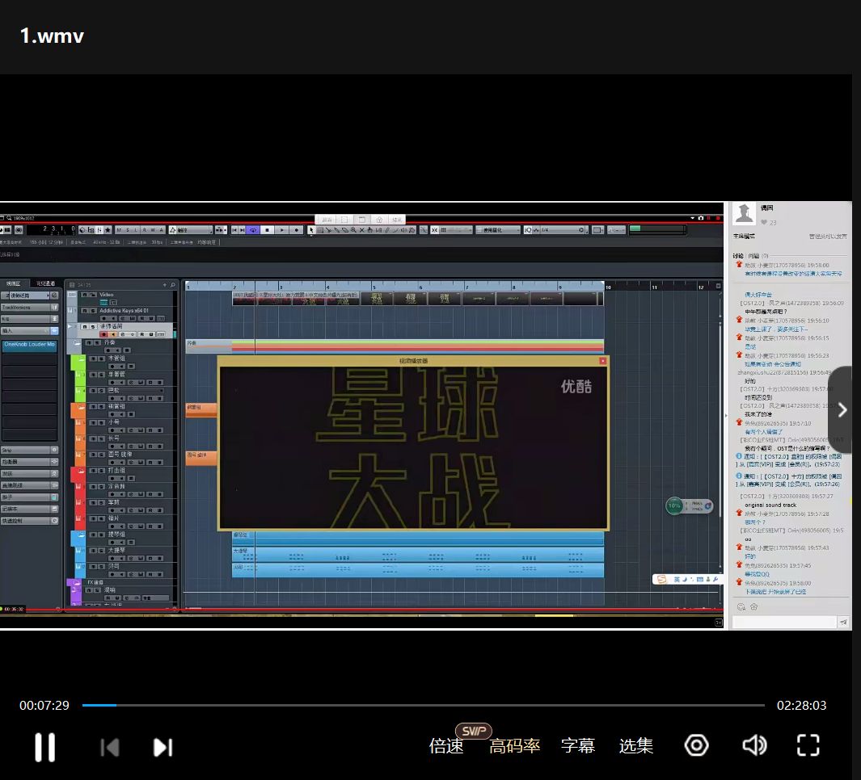Open the 记事本 notepad inspector section
Screen dimensions: 861x780
coord(30,509)
